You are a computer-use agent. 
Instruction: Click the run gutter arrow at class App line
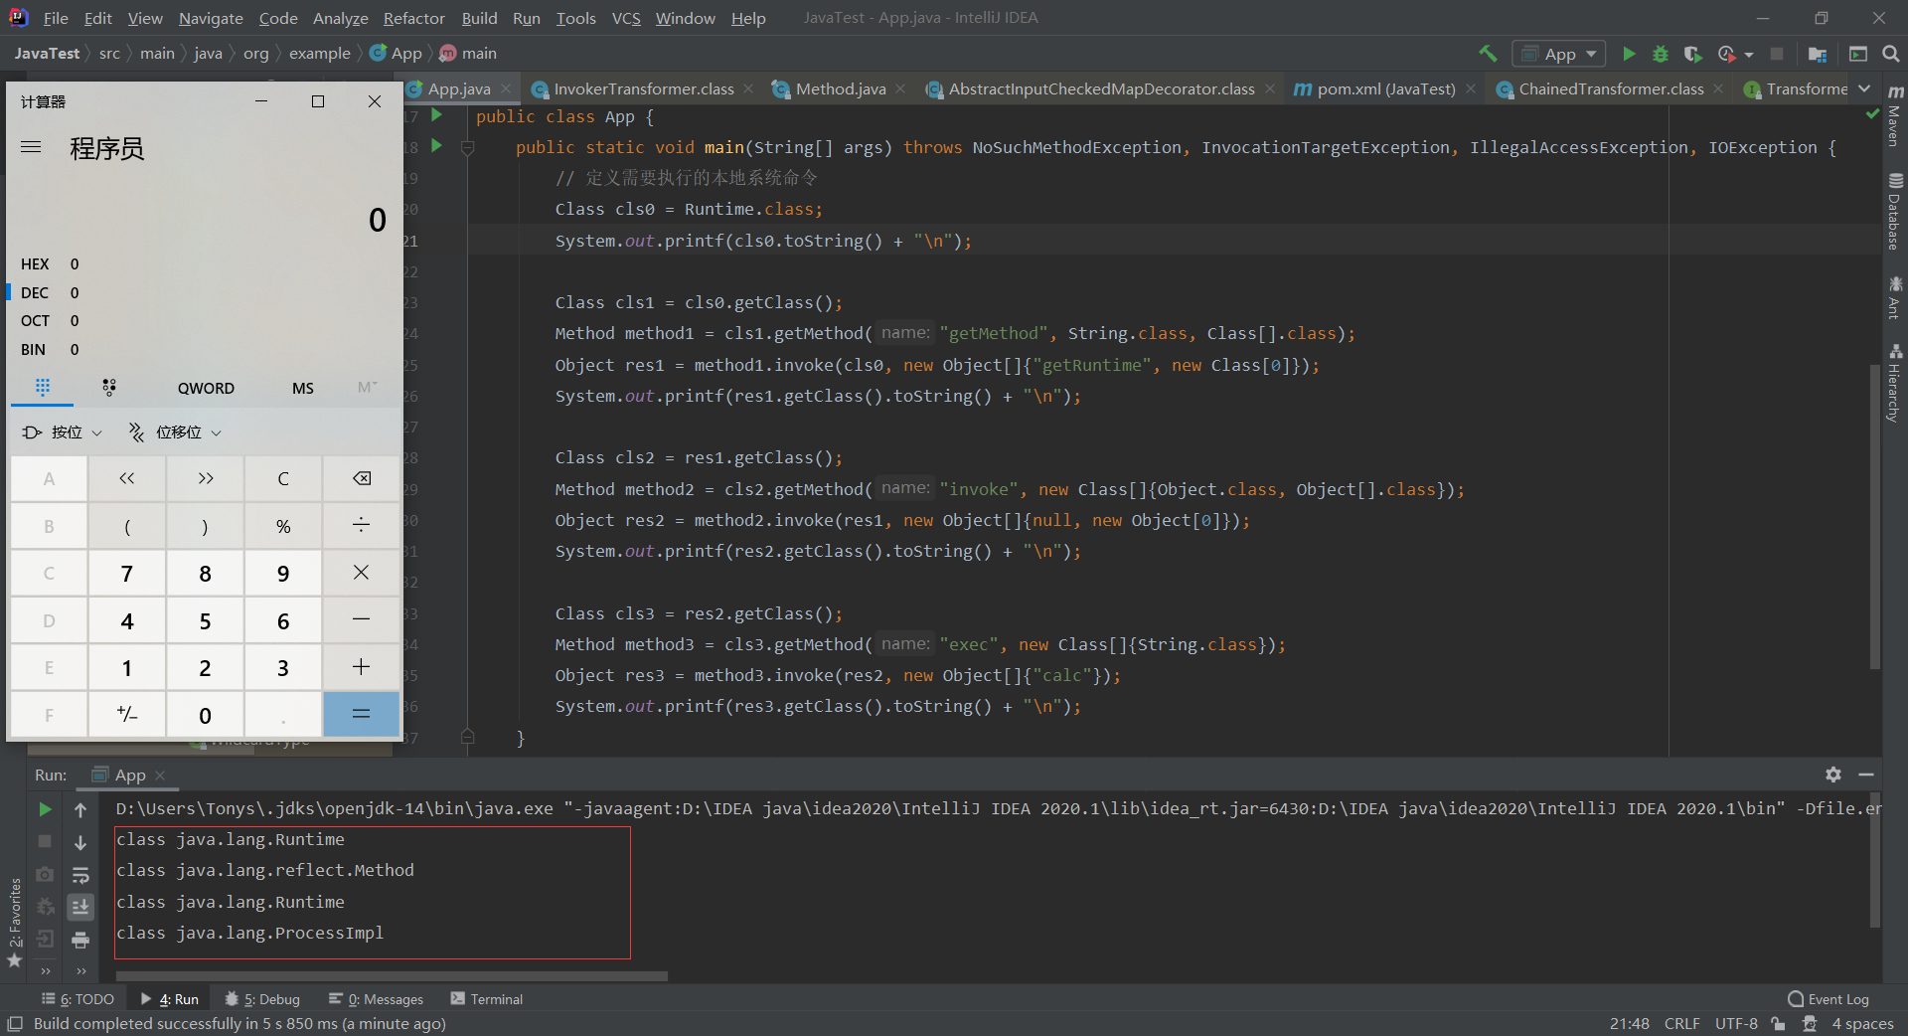click(x=436, y=115)
